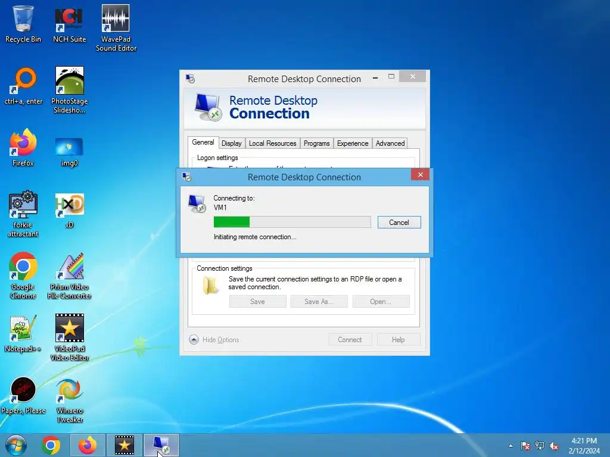Open Chrome from the taskbar
Viewport: 610px width, 457px height.
(x=51, y=445)
